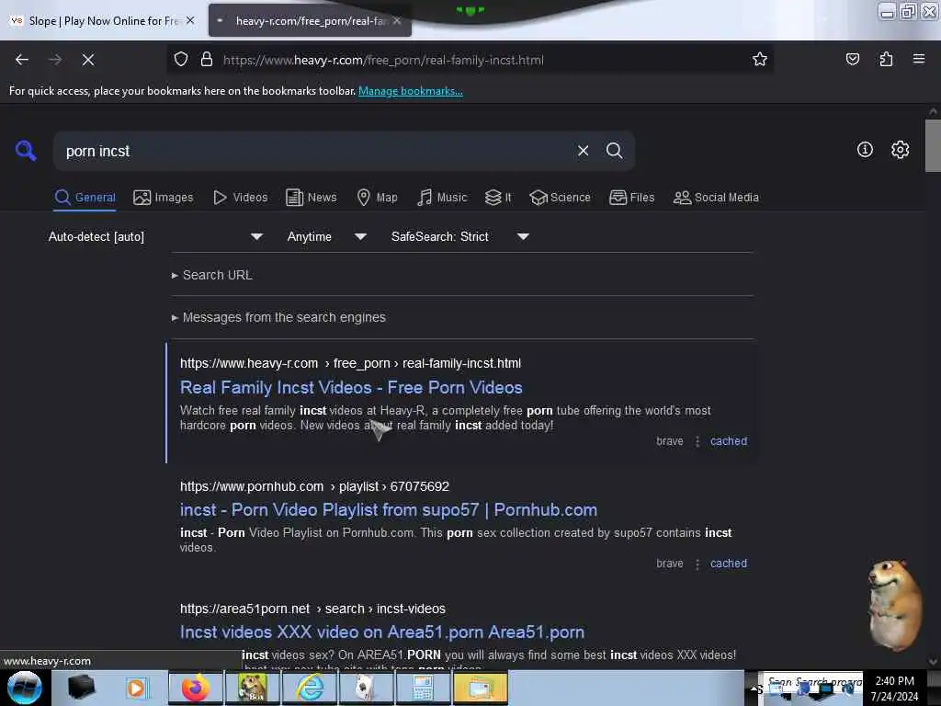The image size is (941, 706).
Task: Open the Extensions puzzle icon
Action: tap(886, 59)
